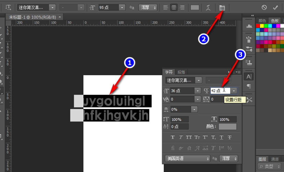Click the Character panel A| dock icon
The image size is (284, 172).
tap(249, 77)
